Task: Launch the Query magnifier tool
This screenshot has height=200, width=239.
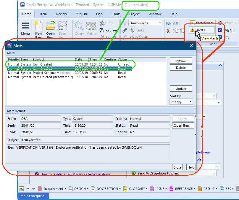Action: [x=79, y=26]
